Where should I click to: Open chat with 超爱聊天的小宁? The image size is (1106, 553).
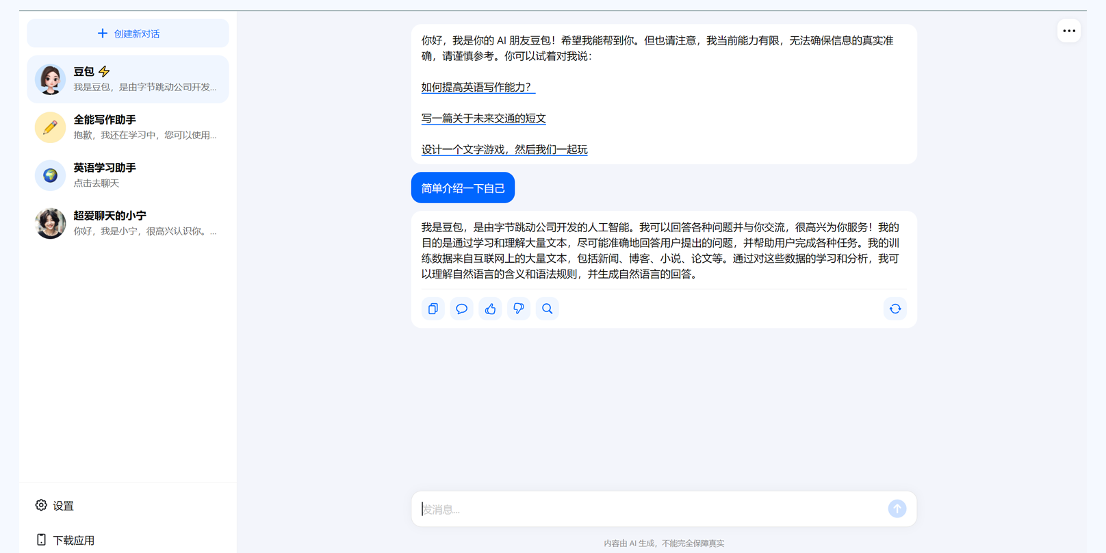click(128, 223)
